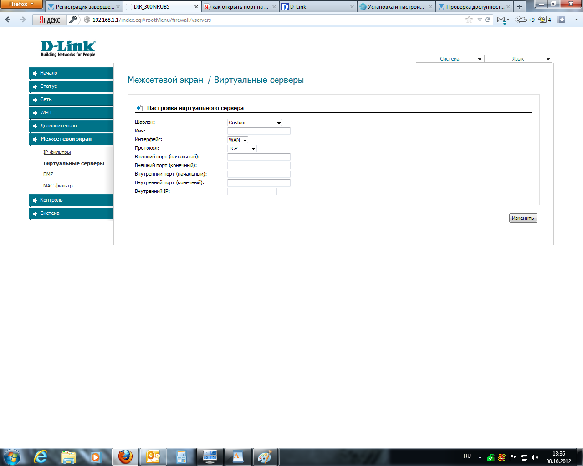Launch Internet Explorer from taskbar
The width and height of the screenshot is (583, 466).
(x=41, y=456)
